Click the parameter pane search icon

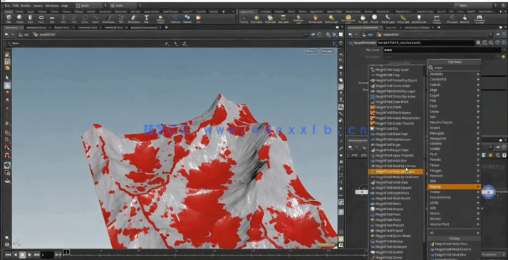pyautogui.click(x=491, y=43)
